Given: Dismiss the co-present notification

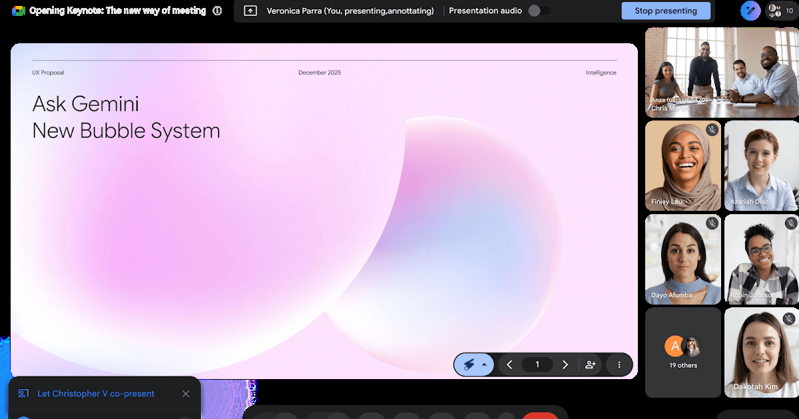Looking at the screenshot, I should click(186, 394).
